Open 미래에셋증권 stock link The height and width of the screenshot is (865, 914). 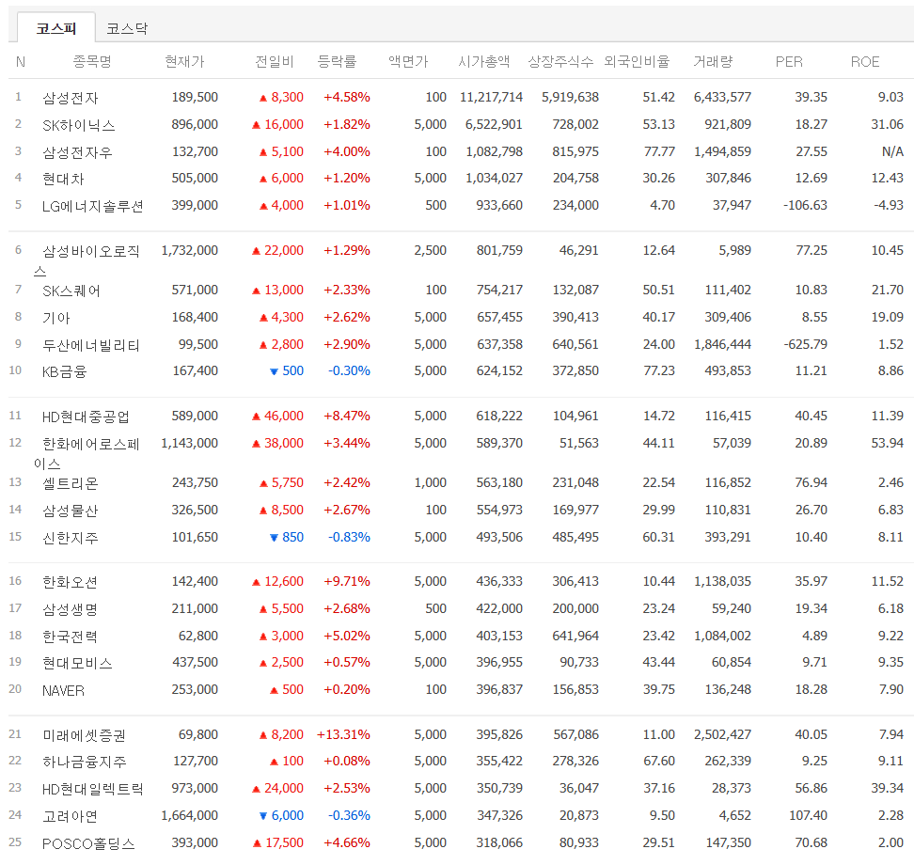point(84,735)
